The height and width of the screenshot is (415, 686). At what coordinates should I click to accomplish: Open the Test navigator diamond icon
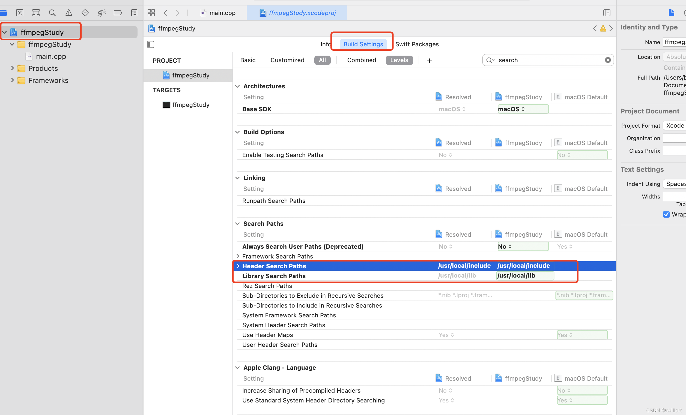85,13
